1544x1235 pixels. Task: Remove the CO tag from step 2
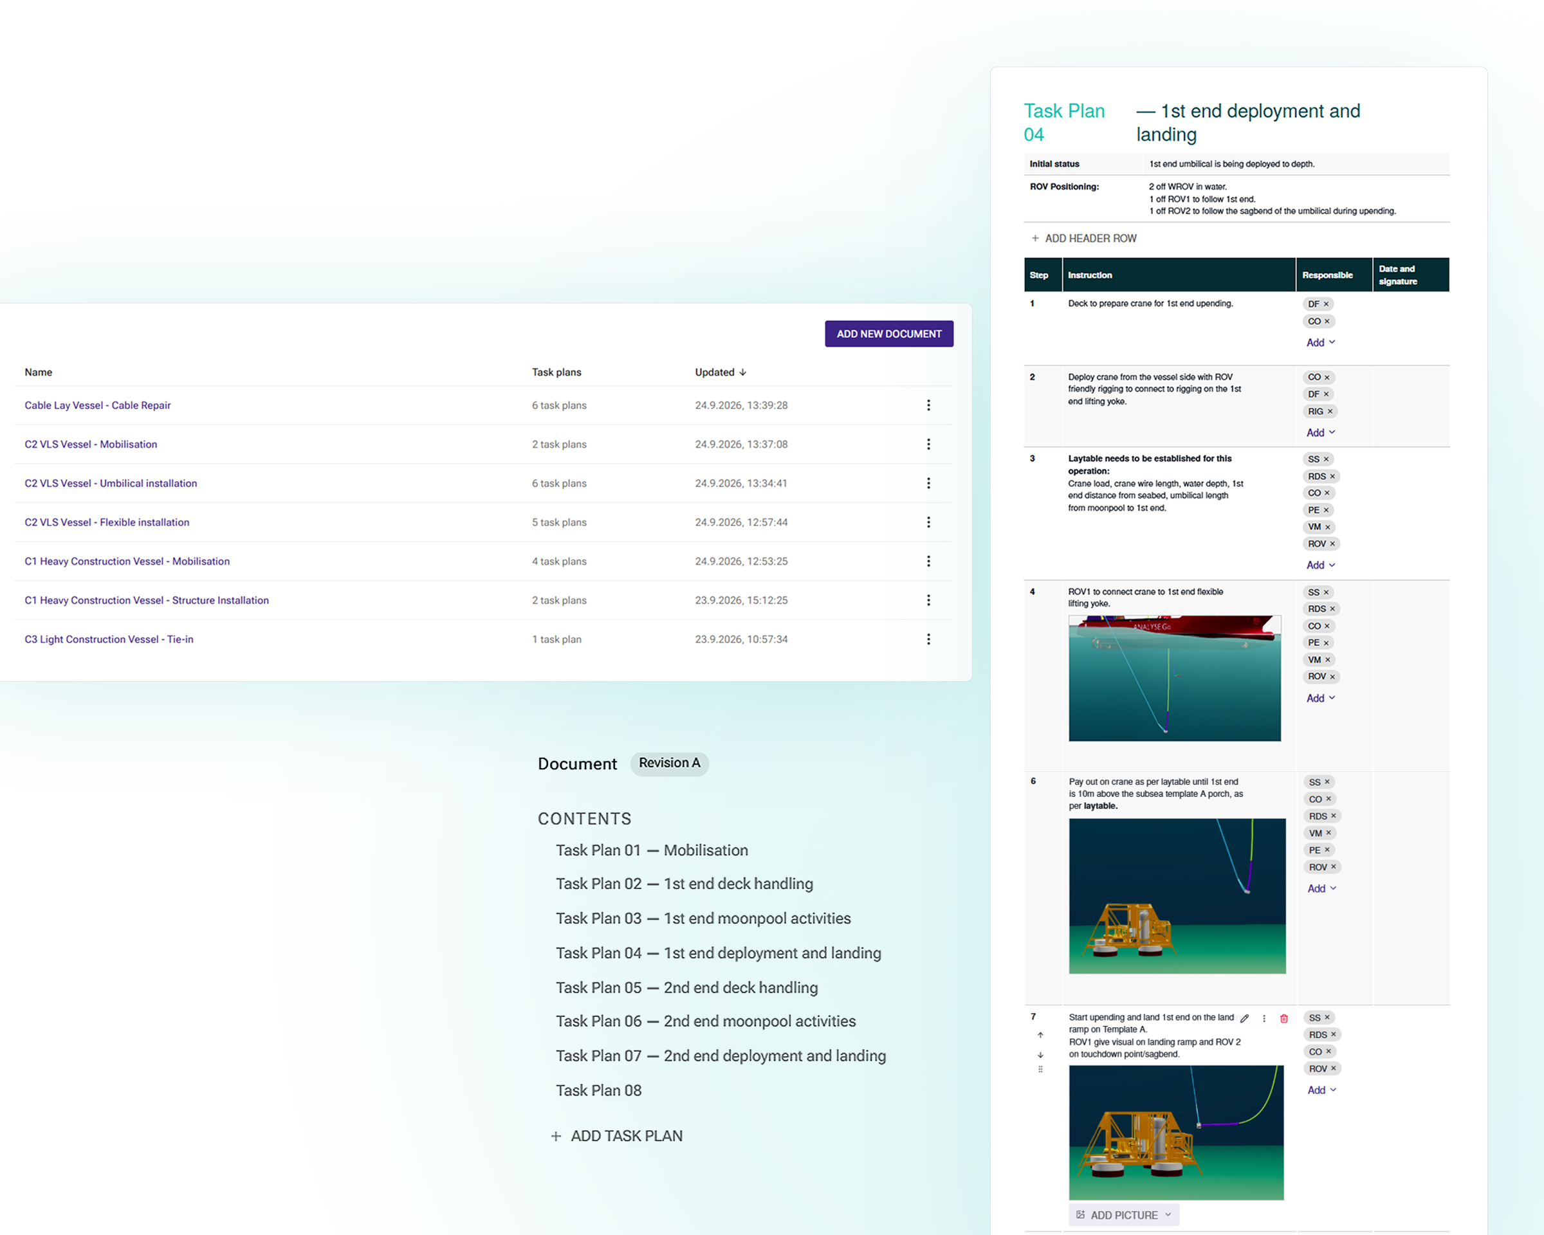[1327, 378]
